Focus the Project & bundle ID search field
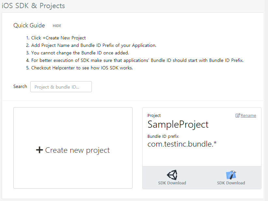The height and width of the screenshot is (201, 268). (x=61, y=87)
